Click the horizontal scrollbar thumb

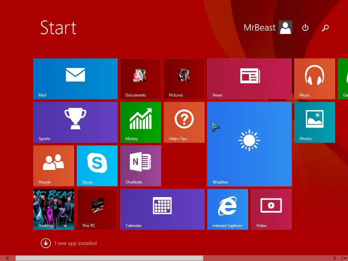109,258
